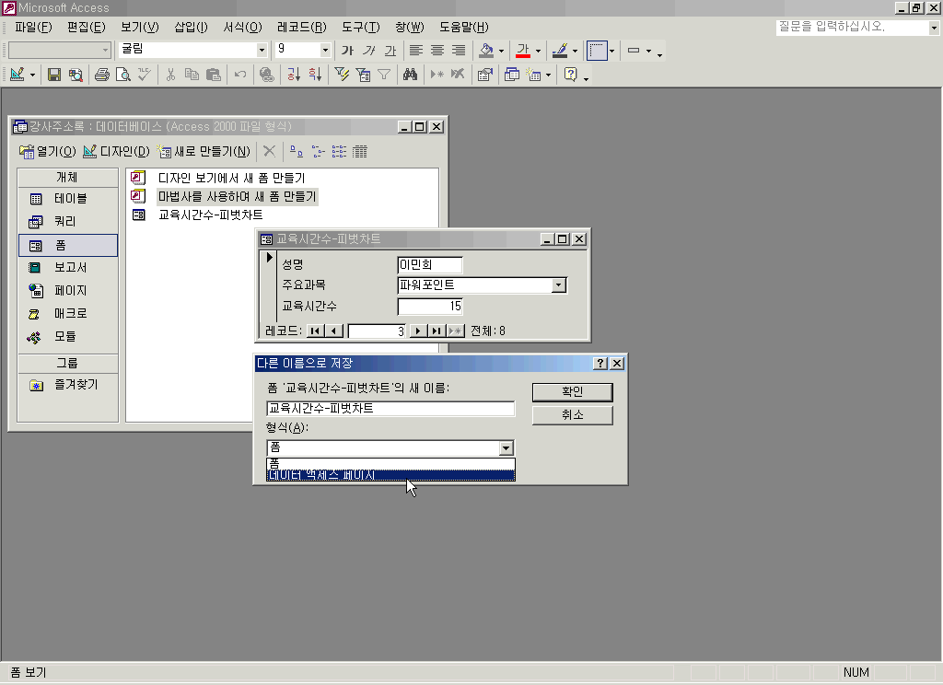Viewport: 943px width, 685px height.
Task: Open the 레코드(R) menu
Action: point(301,27)
